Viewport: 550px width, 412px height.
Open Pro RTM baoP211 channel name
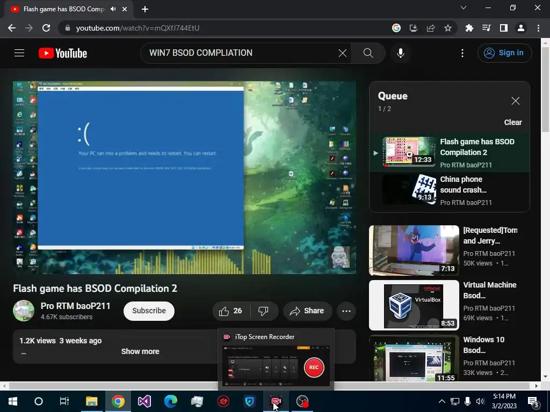coord(75,306)
